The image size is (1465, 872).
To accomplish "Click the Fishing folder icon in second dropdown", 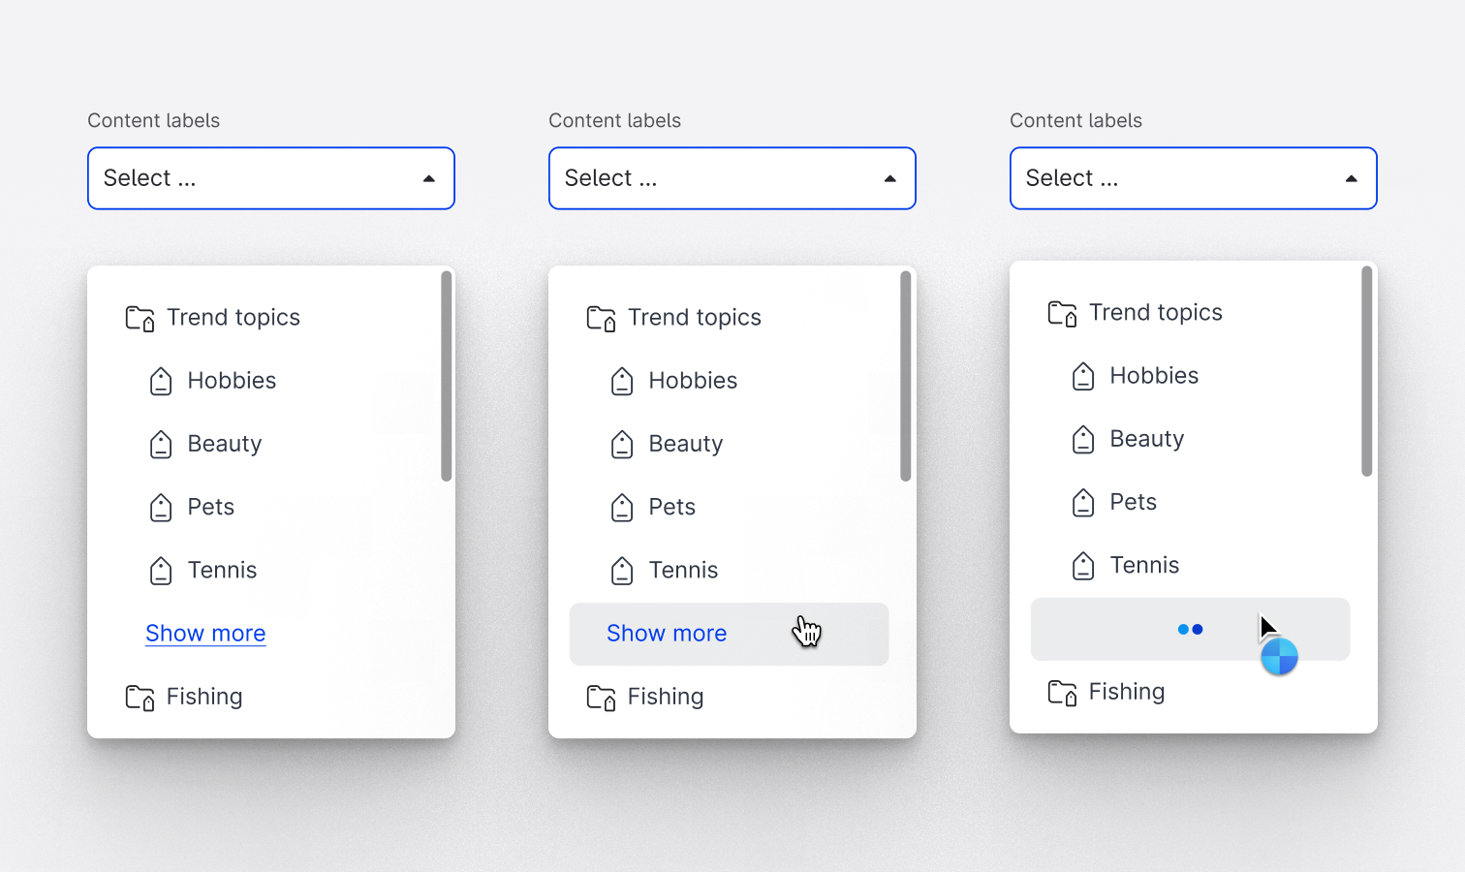I will point(601,697).
